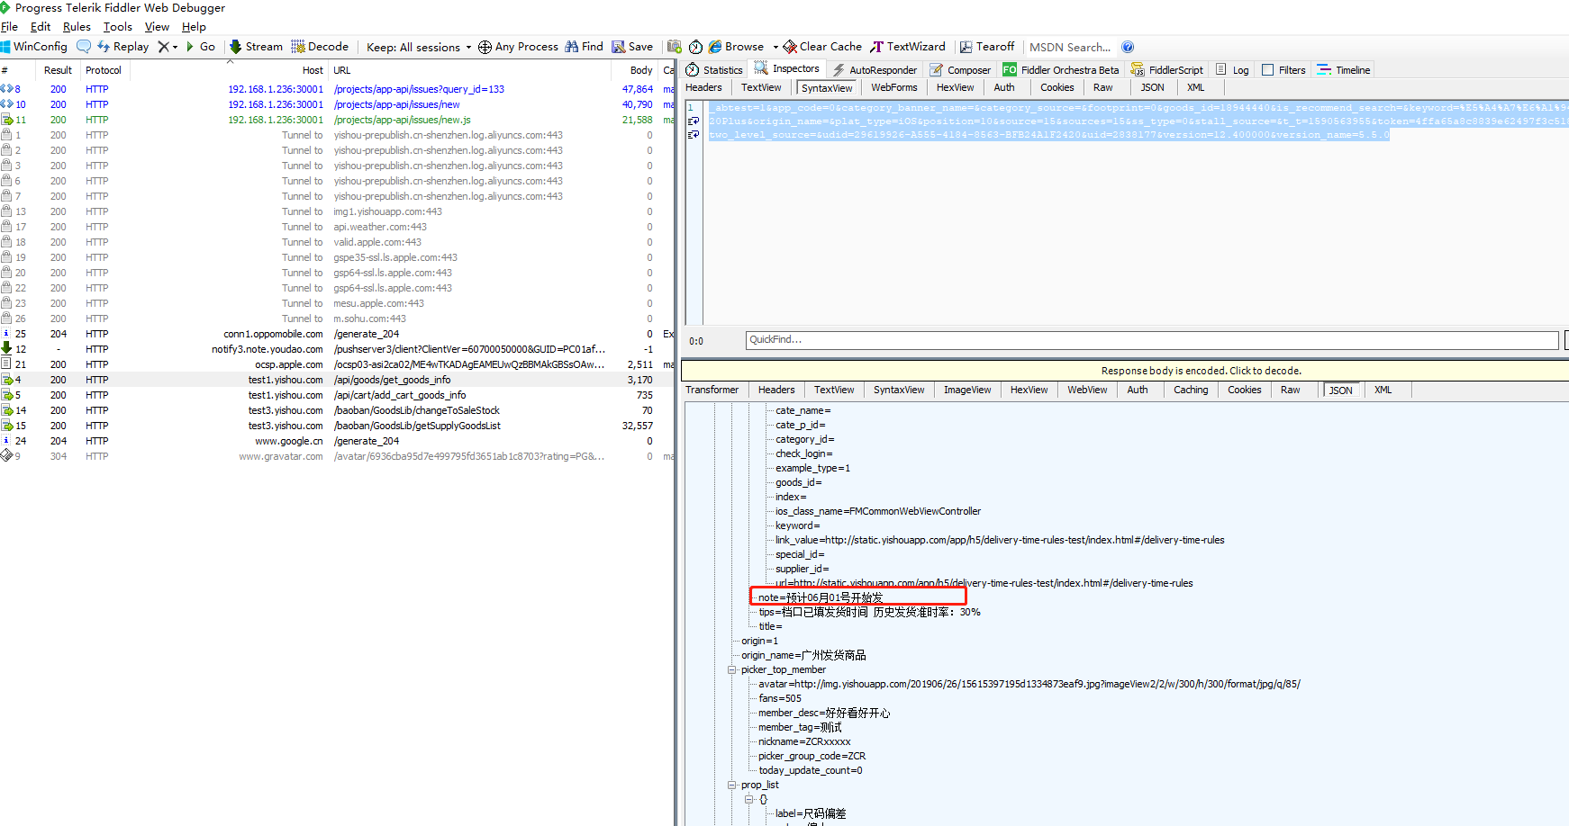
Task: Save sessions with the Save button
Action: pyautogui.click(x=632, y=47)
